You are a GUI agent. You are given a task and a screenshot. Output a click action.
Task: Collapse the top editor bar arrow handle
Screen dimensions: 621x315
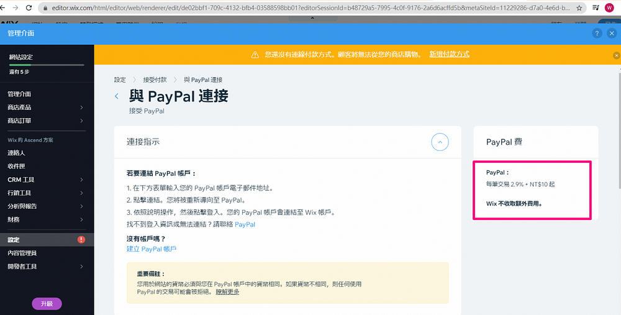tap(312, 18)
